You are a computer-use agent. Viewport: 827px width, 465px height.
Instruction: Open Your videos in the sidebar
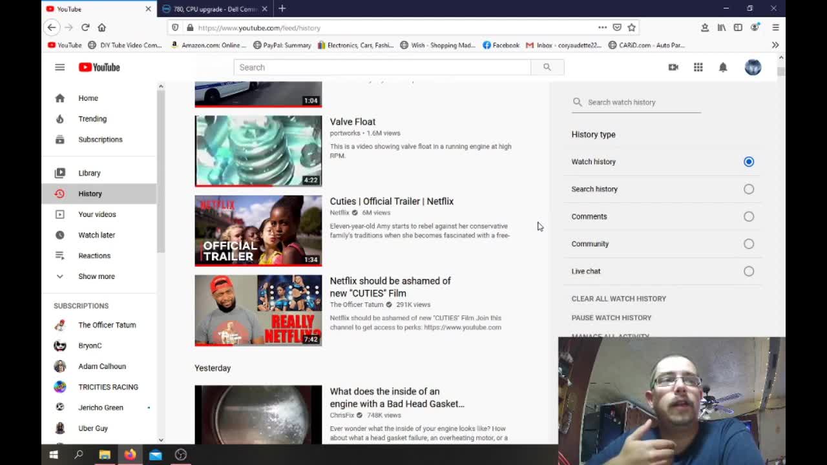coord(99,214)
